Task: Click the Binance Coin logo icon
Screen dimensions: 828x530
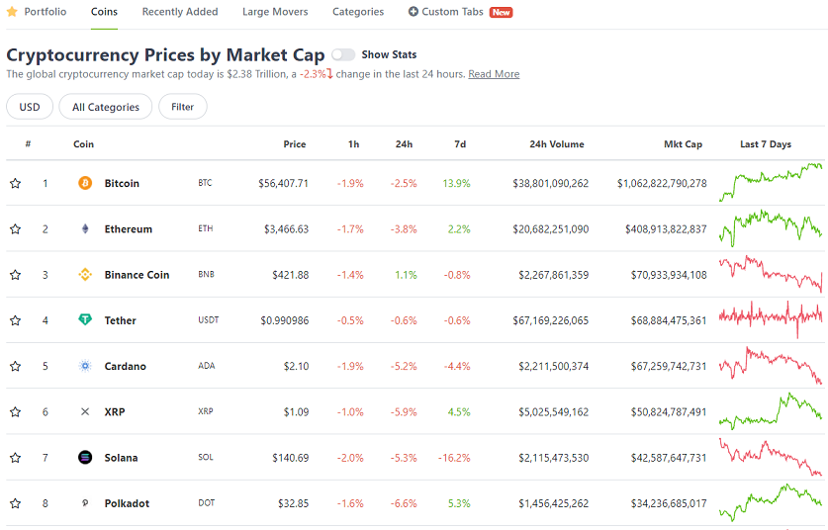Action: click(x=85, y=275)
